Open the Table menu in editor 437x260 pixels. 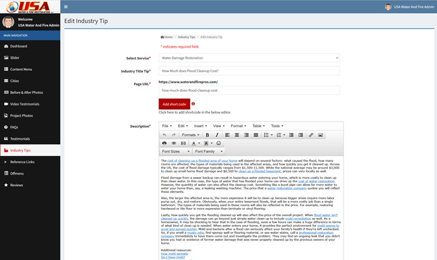[x=258, y=126]
